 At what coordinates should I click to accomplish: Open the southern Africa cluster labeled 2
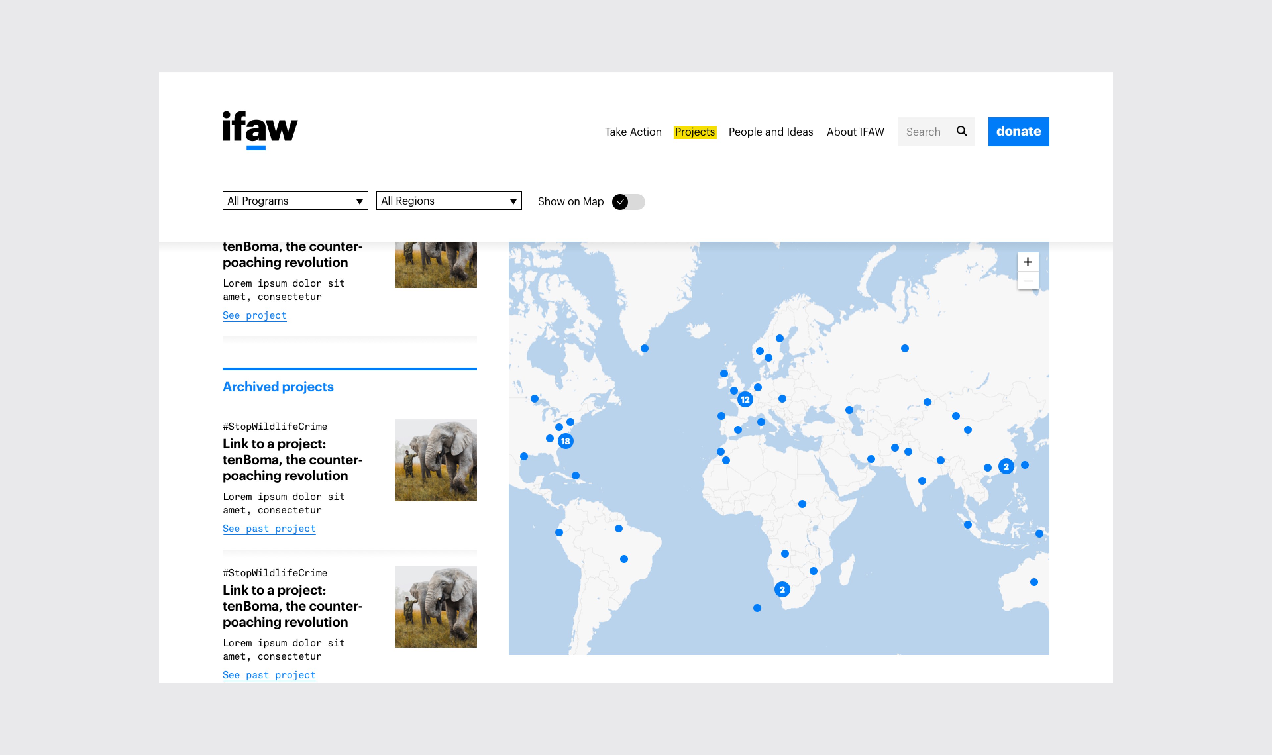pos(782,590)
